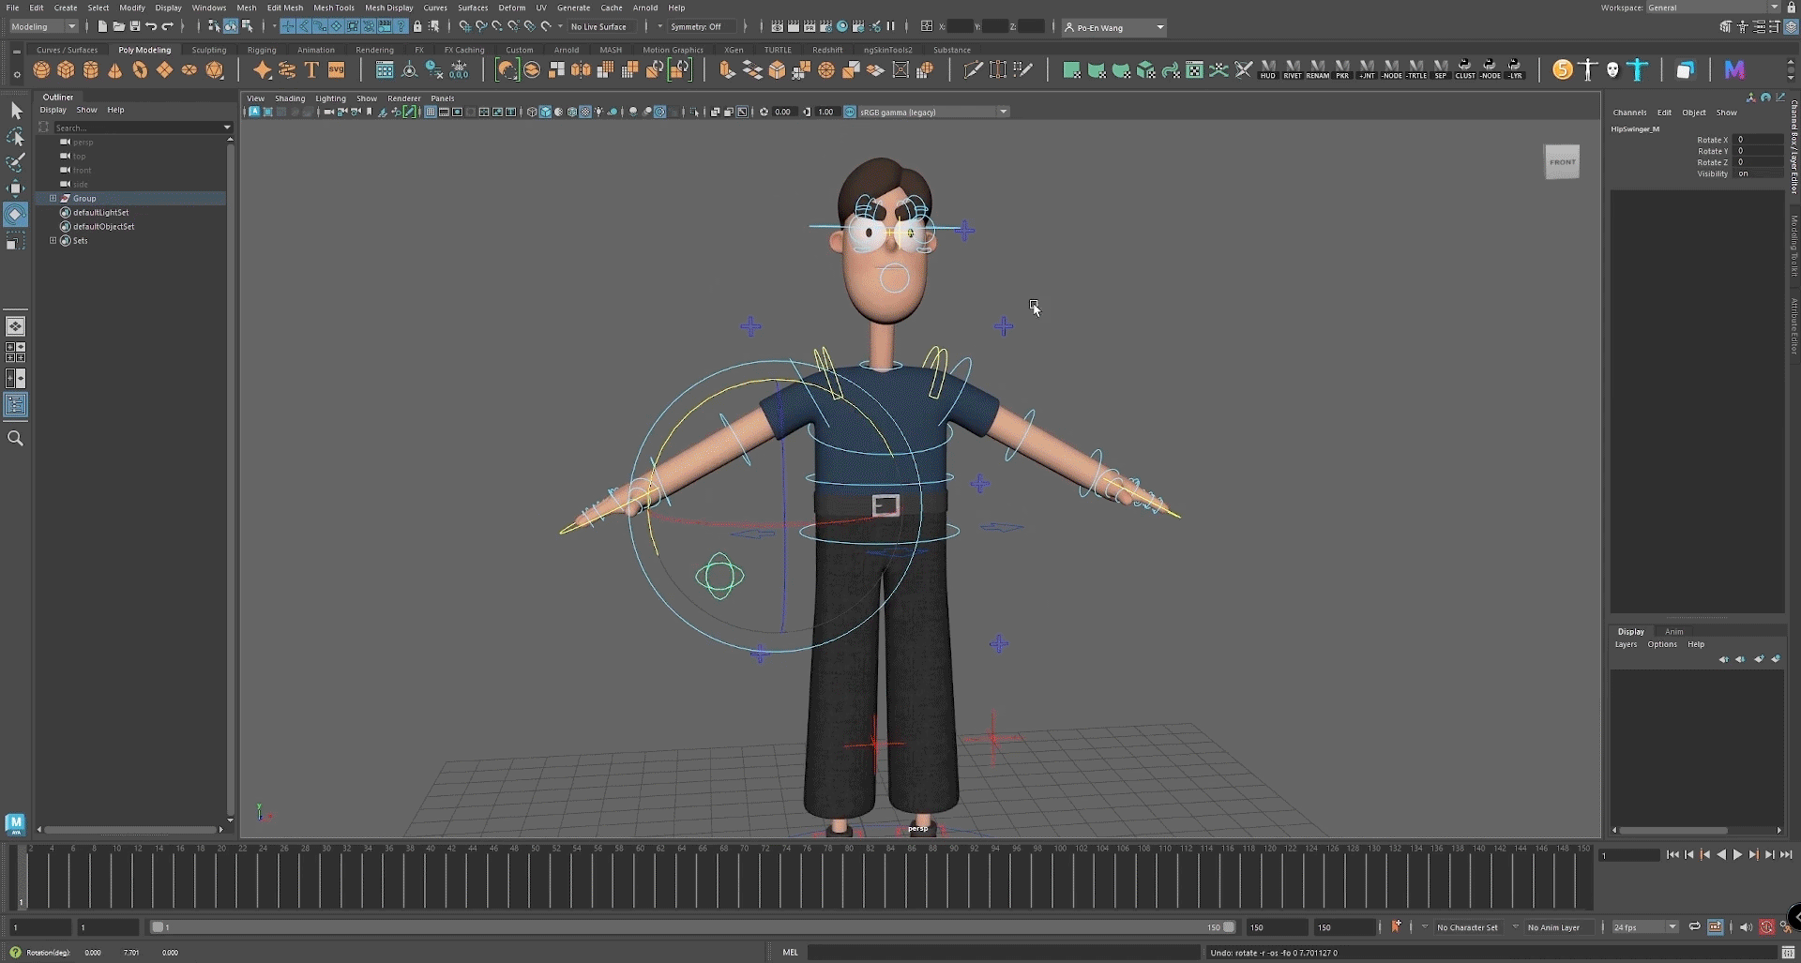Click the orange number 5 shelf icon

[x=1562, y=70]
